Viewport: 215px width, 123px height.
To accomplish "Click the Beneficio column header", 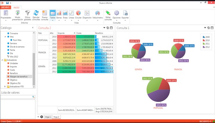I will click(104, 33).
